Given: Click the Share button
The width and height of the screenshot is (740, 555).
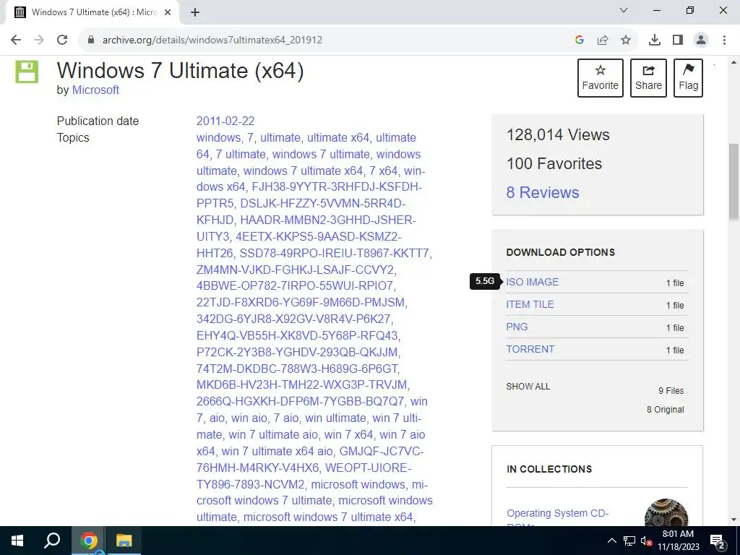Looking at the screenshot, I should point(648,78).
